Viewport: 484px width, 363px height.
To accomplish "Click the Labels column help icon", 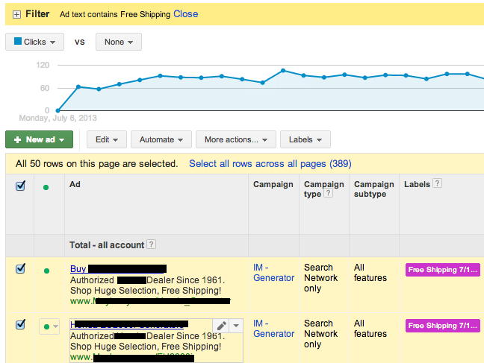I will coord(438,183).
